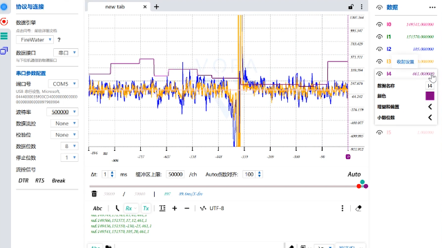Select channel label I2 in data list
Viewport: 442px width, 248px height.
[389, 49]
